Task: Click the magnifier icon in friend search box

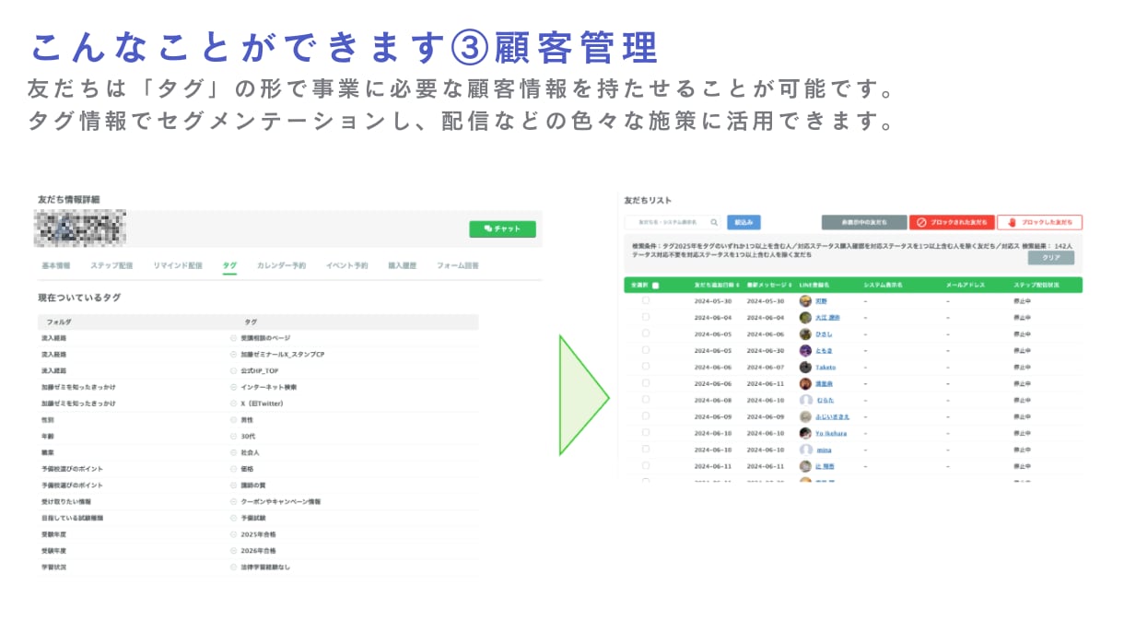Action: tap(714, 222)
